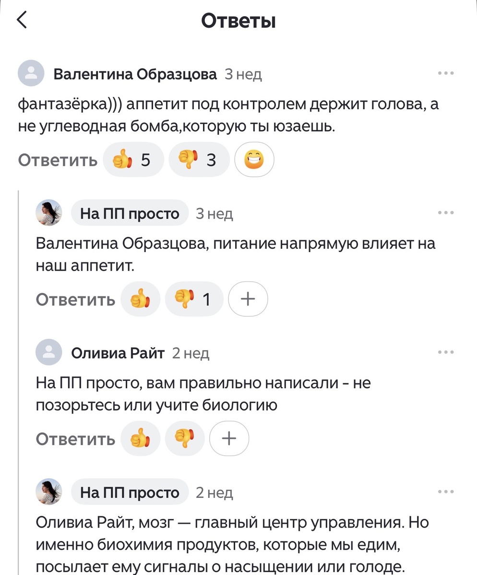Tap Валентина Образцова's avatar
The width and height of the screenshot is (477, 575).
tap(31, 73)
